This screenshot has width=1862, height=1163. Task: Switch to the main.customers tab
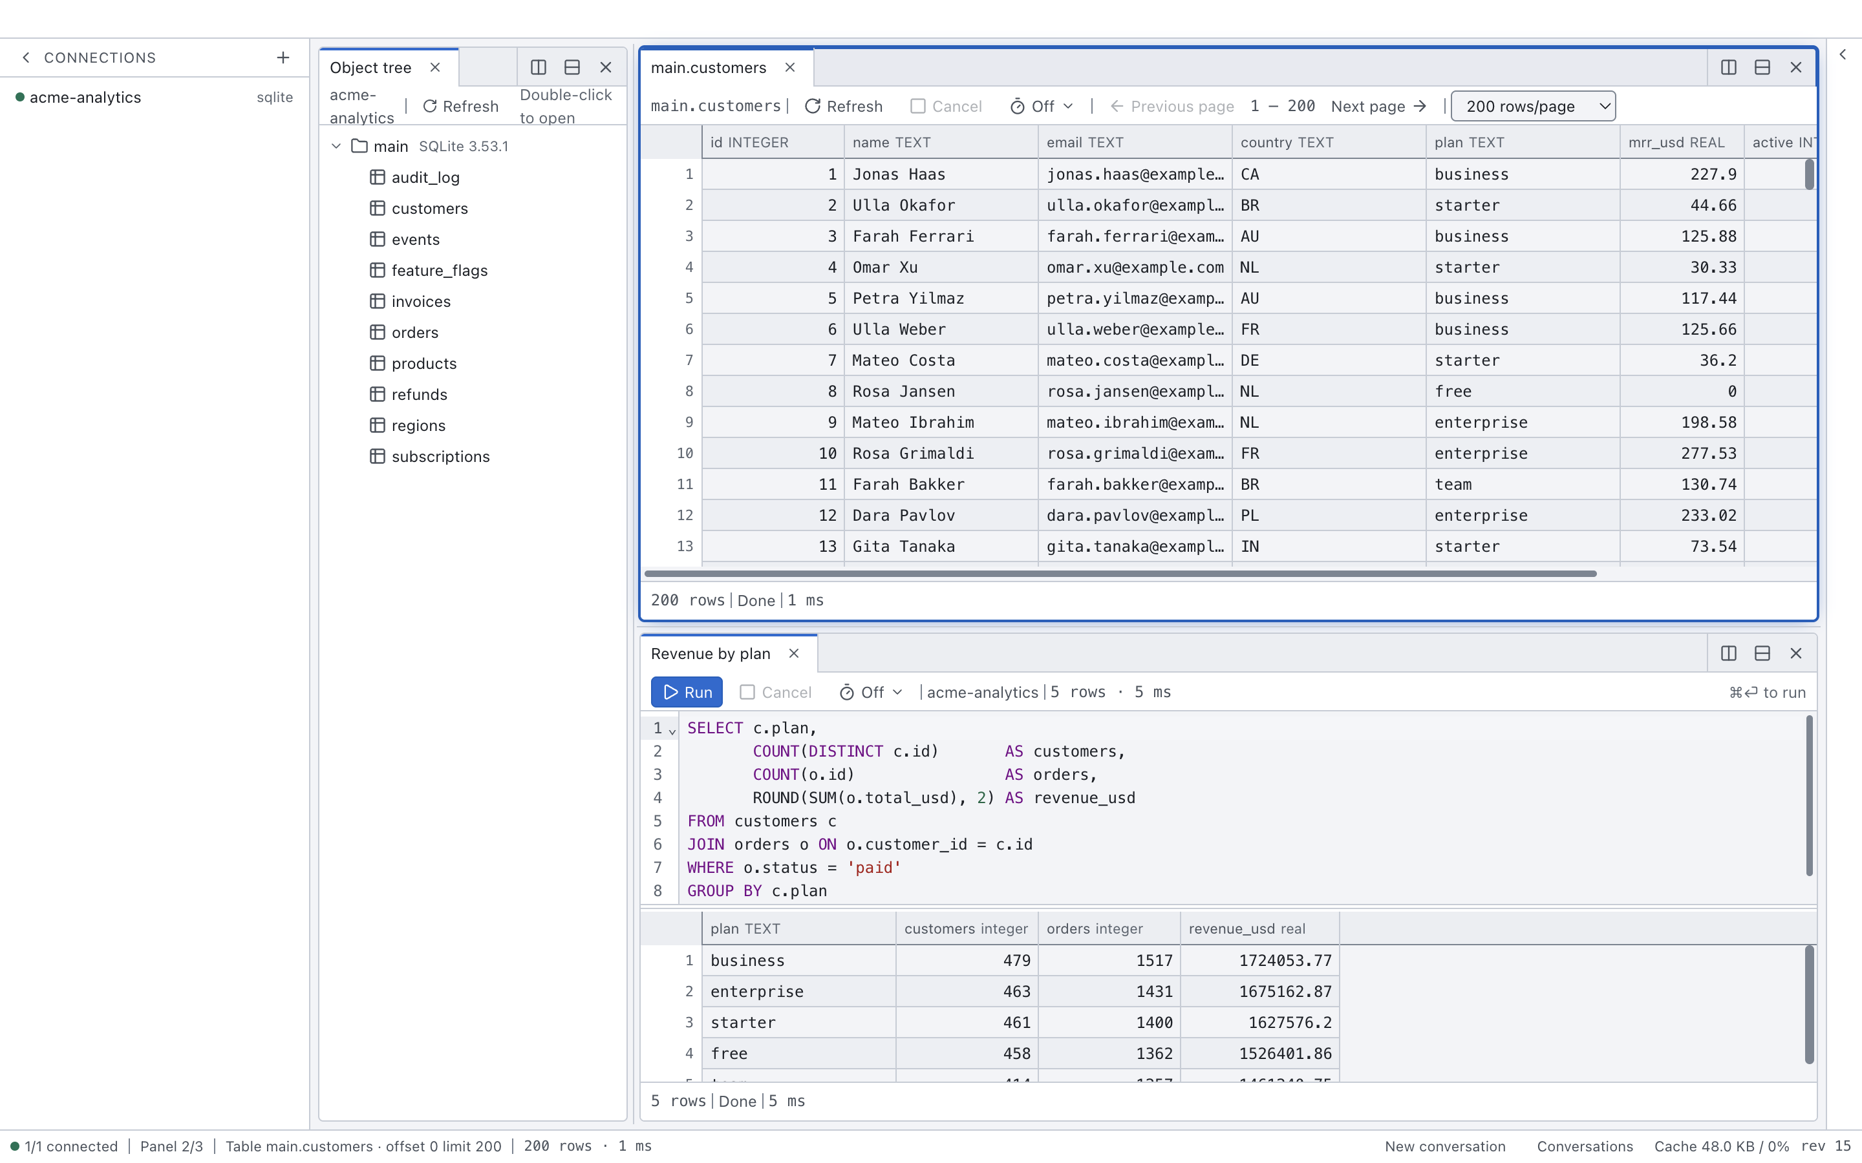tap(709, 68)
